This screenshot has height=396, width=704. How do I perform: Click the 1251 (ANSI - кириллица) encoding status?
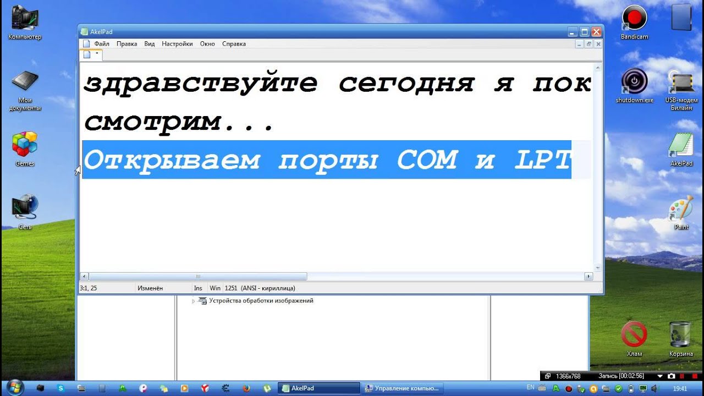point(260,288)
